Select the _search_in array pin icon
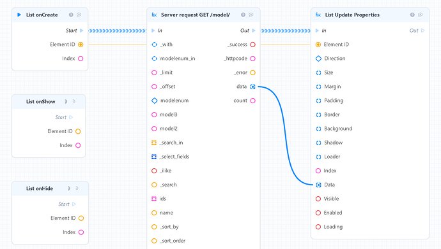The height and width of the screenshot is (249, 441). (x=154, y=143)
